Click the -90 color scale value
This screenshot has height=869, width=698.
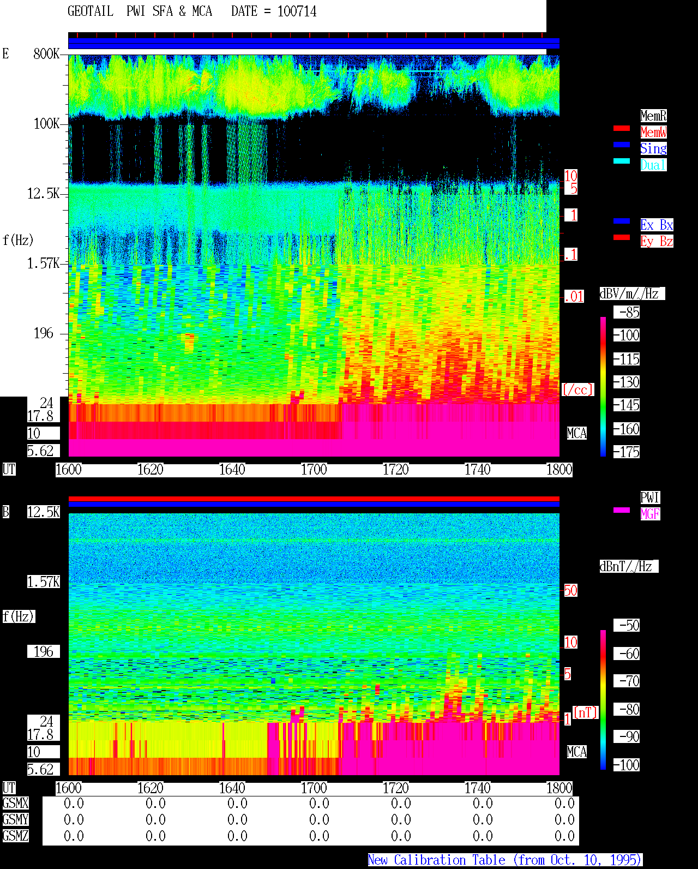pos(627,737)
